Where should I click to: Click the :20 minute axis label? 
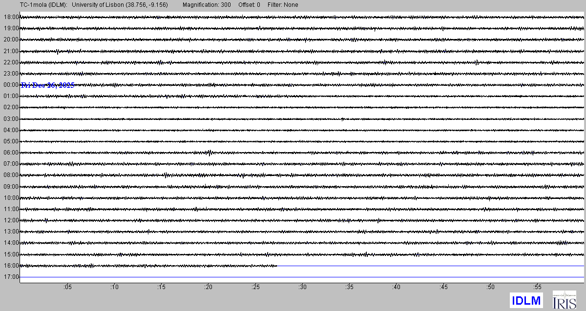pos(208,287)
